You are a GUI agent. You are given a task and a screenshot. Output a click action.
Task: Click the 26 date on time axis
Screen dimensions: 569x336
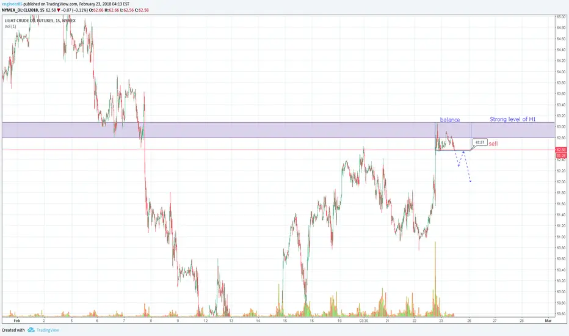pyautogui.click(x=469, y=321)
